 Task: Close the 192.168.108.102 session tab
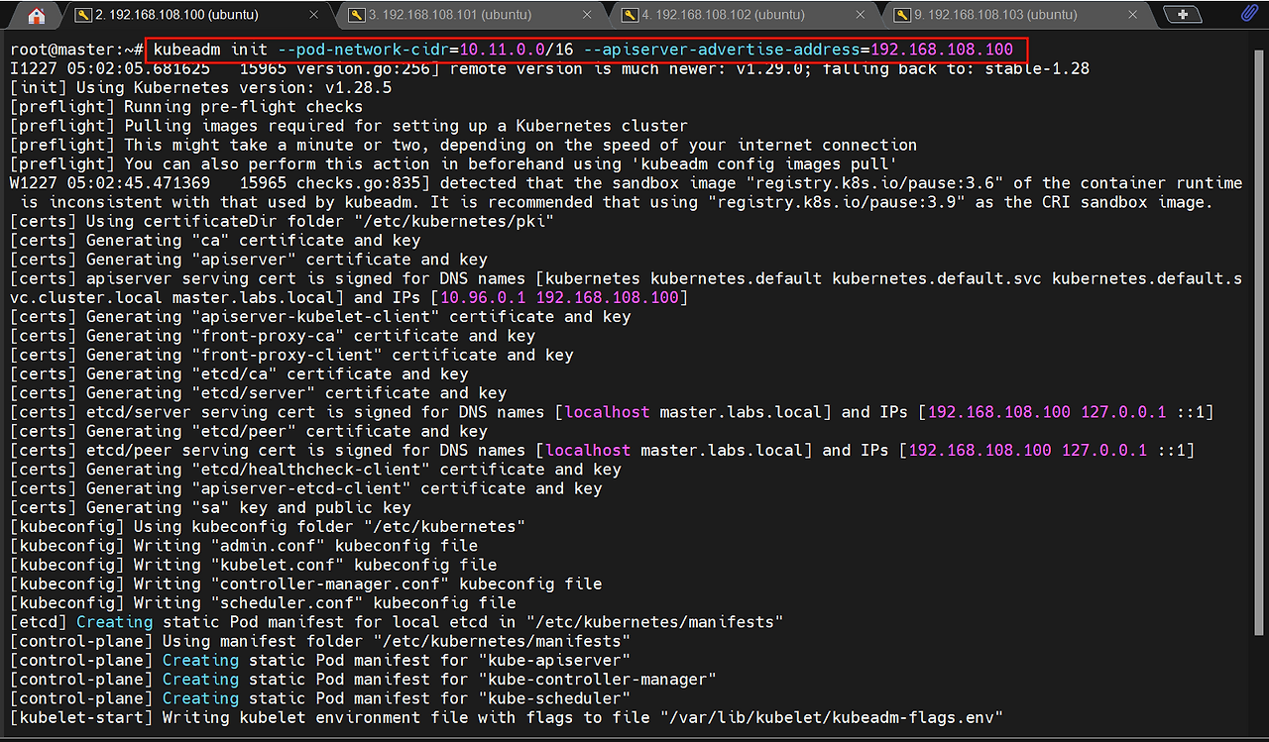[860, 15]
